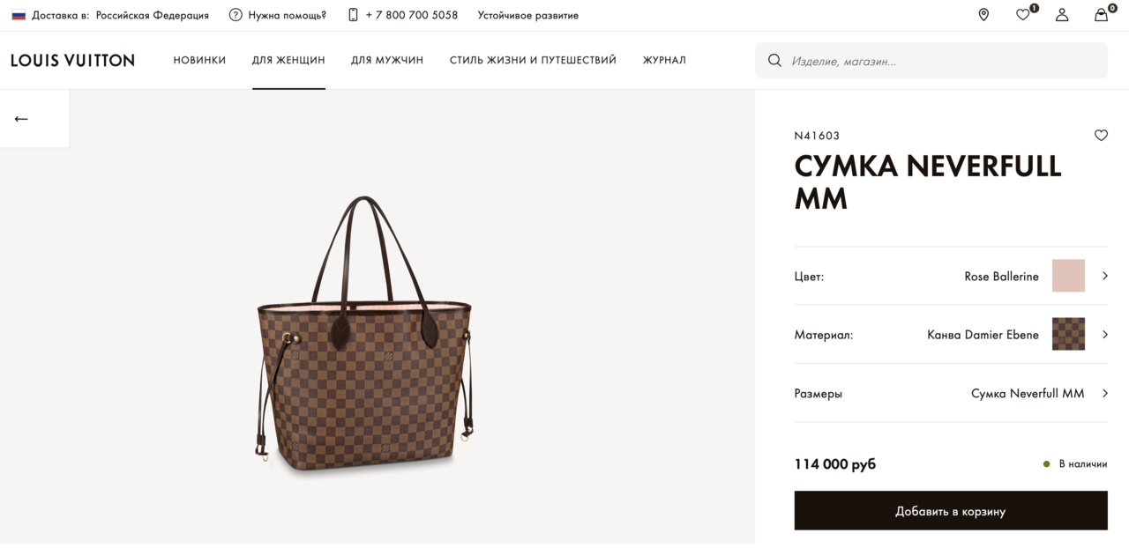Open the wishlist heart icon in header
Image resolution: width=1129 pixels, height=548 pixels.
coord(1022,15)
